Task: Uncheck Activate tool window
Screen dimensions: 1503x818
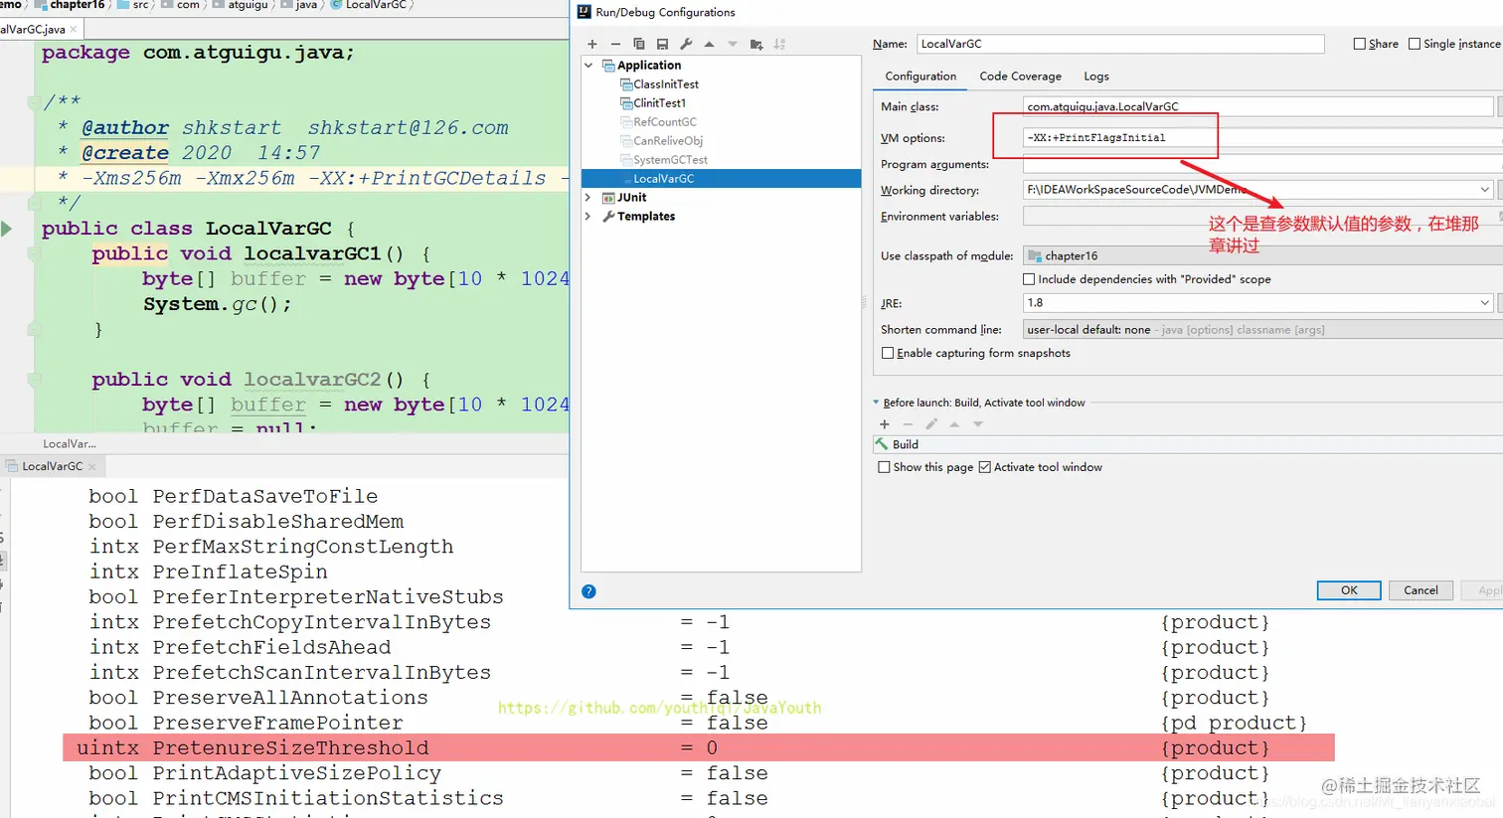Action: [985, 467]
